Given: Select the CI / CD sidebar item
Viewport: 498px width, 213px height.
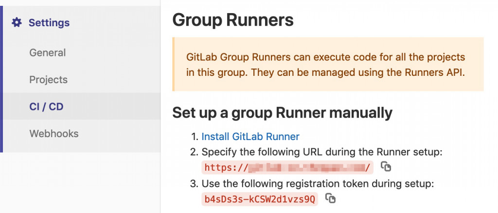Looking at the screenshot, I should tap(46, 106).
